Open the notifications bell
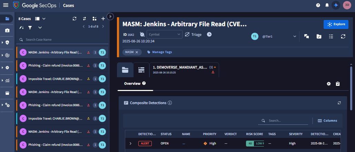The image size is (355, 152). (x=327, y=5)
